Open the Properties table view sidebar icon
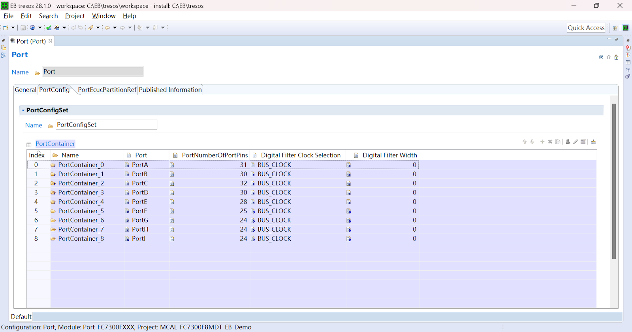The image size is (632, 332). click(x=628, y=62)
